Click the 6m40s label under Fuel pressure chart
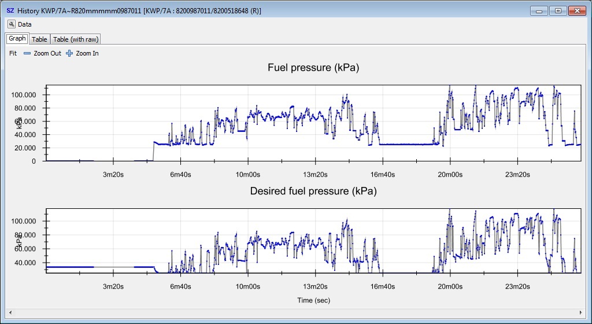The image size is (592, 324). point(180,175)
